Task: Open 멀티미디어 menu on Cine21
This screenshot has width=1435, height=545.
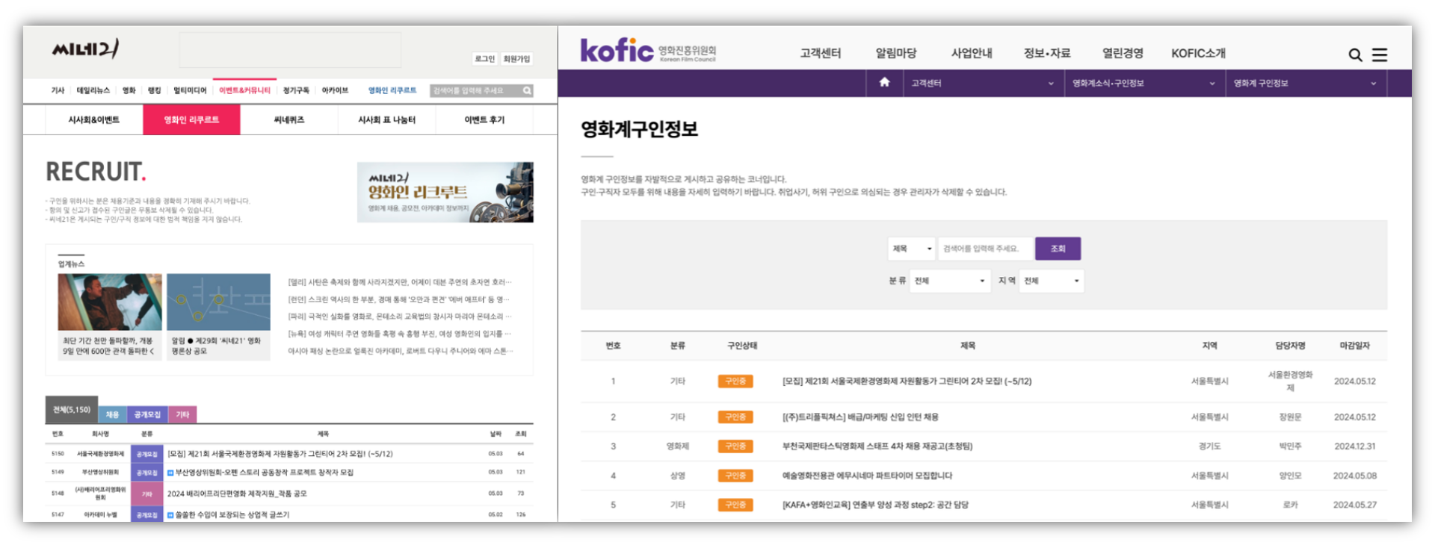Action: [x=190, y=90]
